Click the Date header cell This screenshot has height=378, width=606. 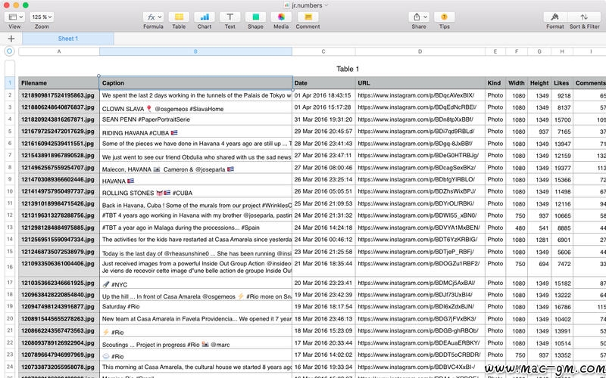tap(323, 83)
